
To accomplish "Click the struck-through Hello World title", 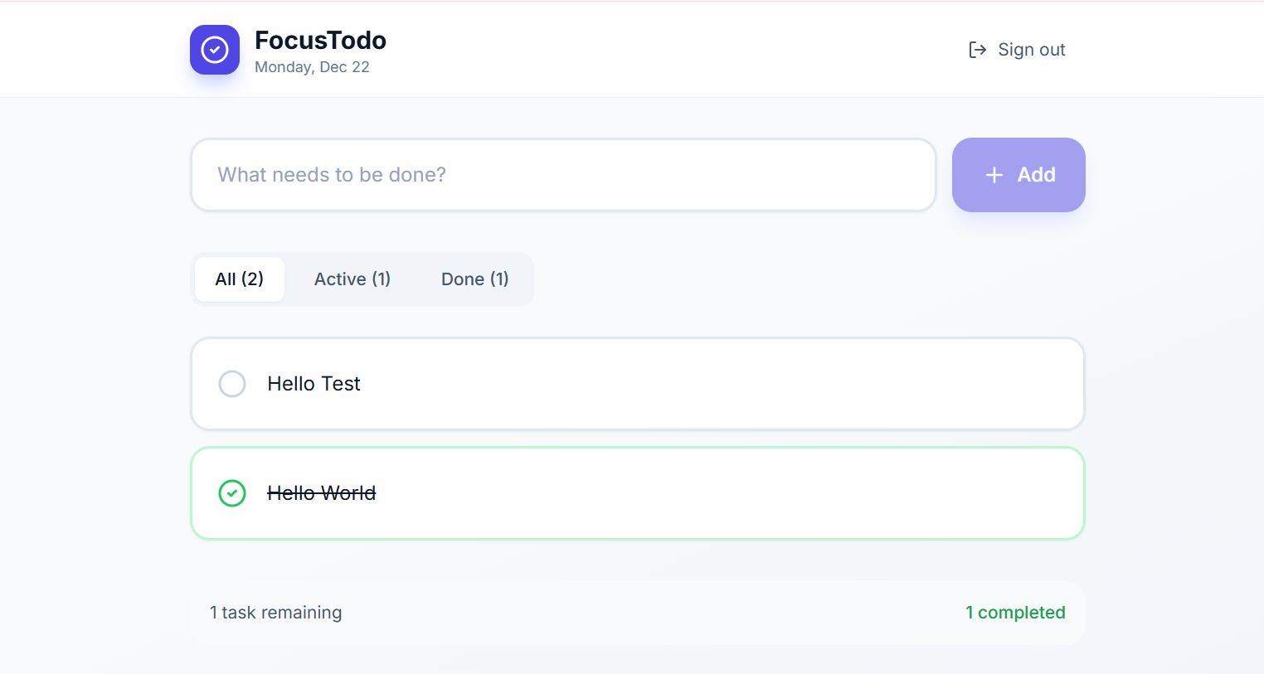I will pyautogui.click(x=322, y=493).
